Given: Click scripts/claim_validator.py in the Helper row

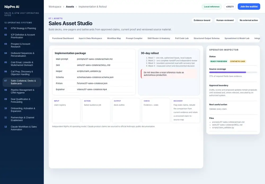Looking at the screenshot, I should point(89,71).
